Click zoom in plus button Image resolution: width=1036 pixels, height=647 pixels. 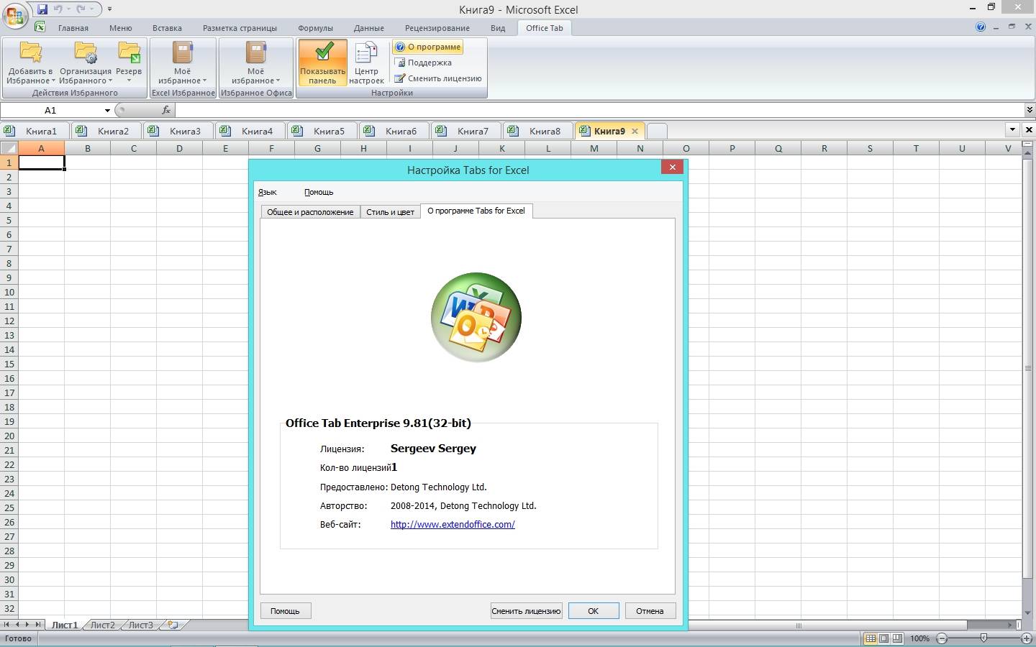click(x=1027, y=638)
